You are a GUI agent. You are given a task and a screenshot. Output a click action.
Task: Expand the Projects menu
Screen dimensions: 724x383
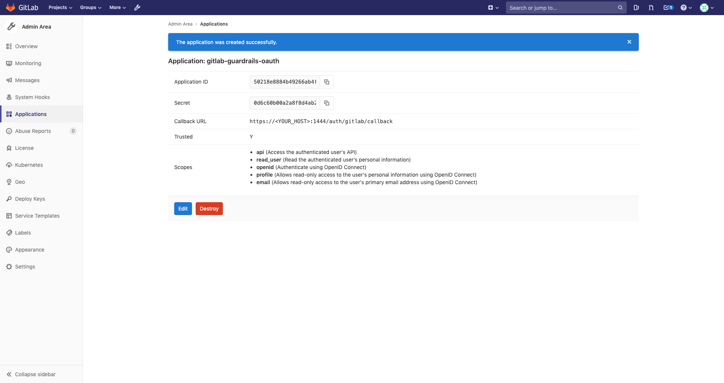[x=60, y=8]
